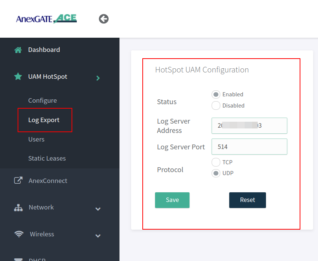Viewport: 318px width, 261px height.
Task: Expand the Network menu chevron
Action: coord(98,209)
